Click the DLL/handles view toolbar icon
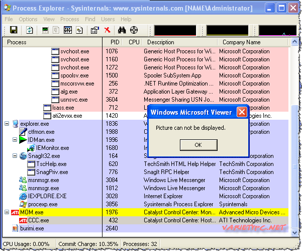The width and height of the screenshot is (302, 251). 79,30
